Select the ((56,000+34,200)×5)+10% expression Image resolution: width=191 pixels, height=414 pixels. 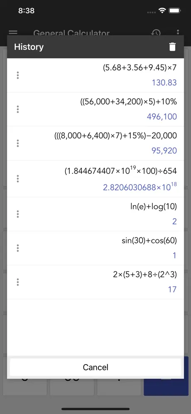coord(128,102)
